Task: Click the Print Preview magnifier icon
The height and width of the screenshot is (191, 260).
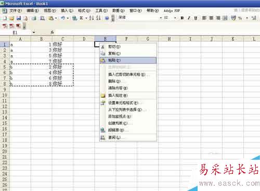Action: coord(42,18)
